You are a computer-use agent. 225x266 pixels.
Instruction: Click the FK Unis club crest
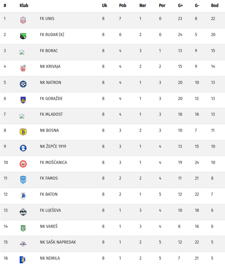coord(23,20)
